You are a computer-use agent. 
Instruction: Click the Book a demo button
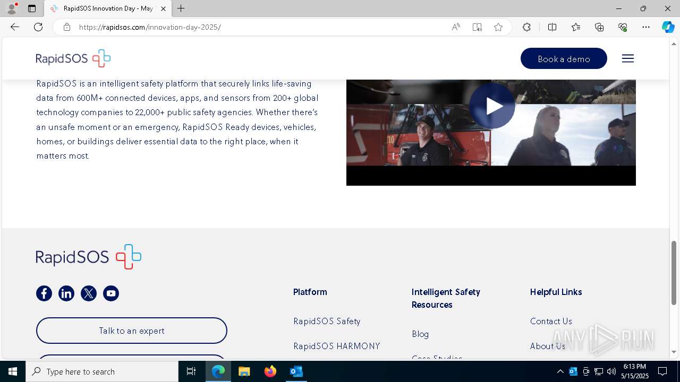pos(564,58)
